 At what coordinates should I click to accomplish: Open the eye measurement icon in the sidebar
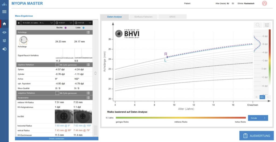4,32
